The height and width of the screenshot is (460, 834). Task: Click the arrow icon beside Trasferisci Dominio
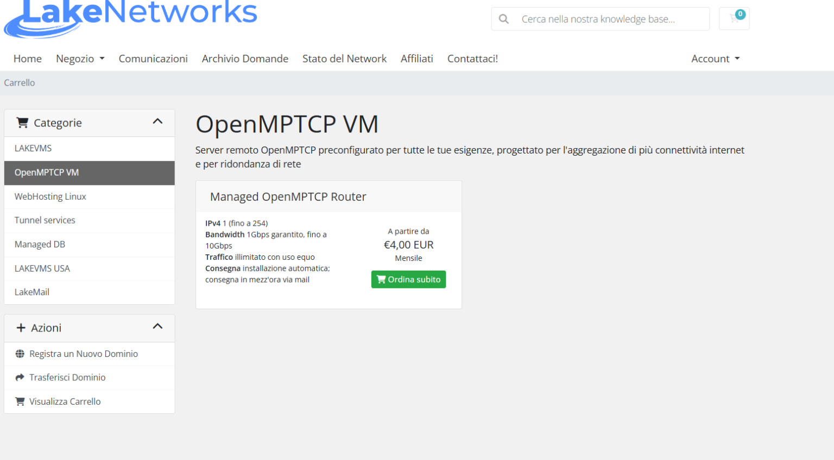[20, 378]
